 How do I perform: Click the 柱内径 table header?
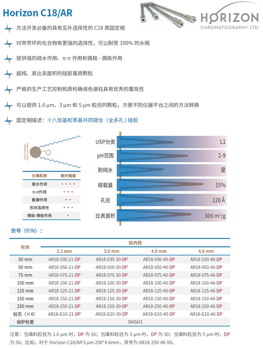pos(135,243)
